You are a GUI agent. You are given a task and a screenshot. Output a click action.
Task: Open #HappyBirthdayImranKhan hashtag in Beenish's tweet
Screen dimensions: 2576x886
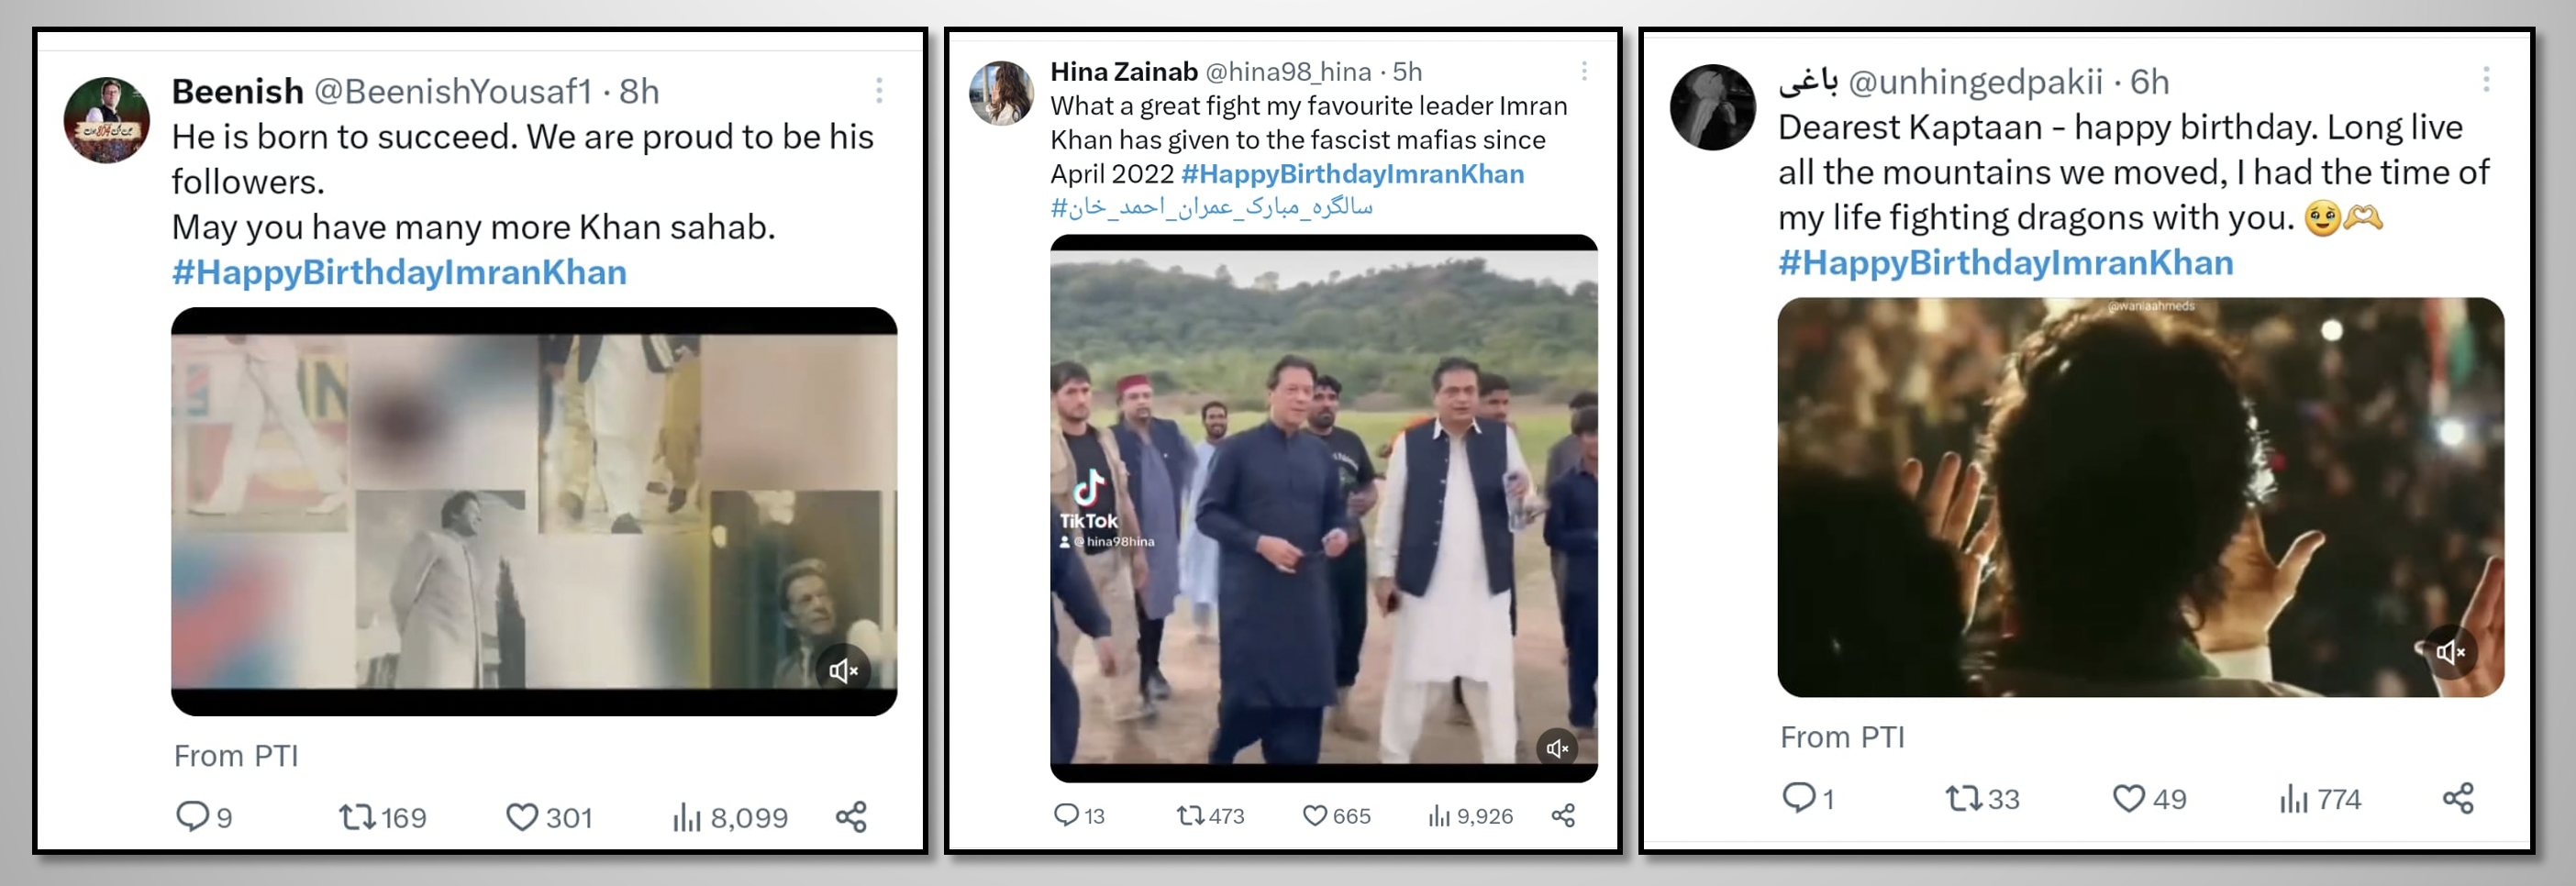(399, 272)
